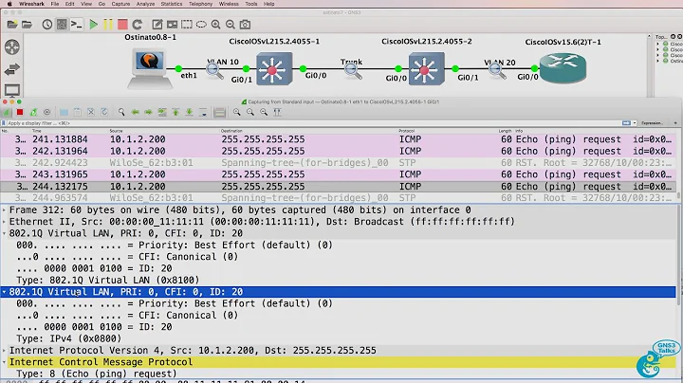The width and height of the screenshot is (683, 383).
Task: Expand the Ethernet II details row
Action: [4, 222]
